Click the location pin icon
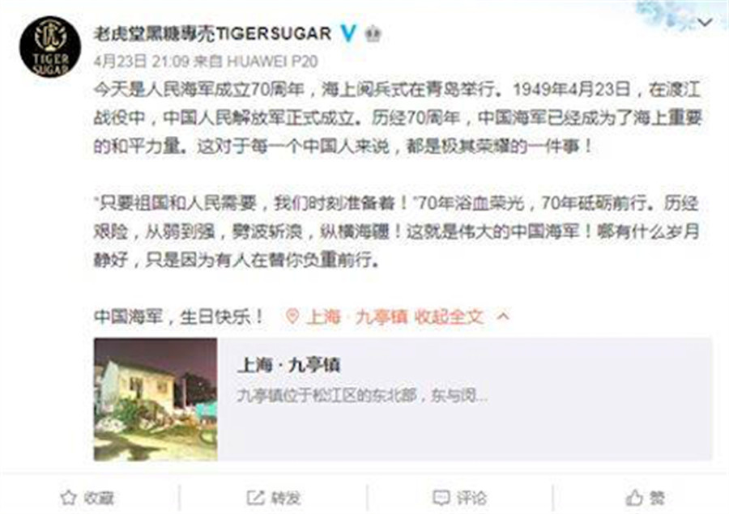The image size is (729, 514). click(292, 316)
